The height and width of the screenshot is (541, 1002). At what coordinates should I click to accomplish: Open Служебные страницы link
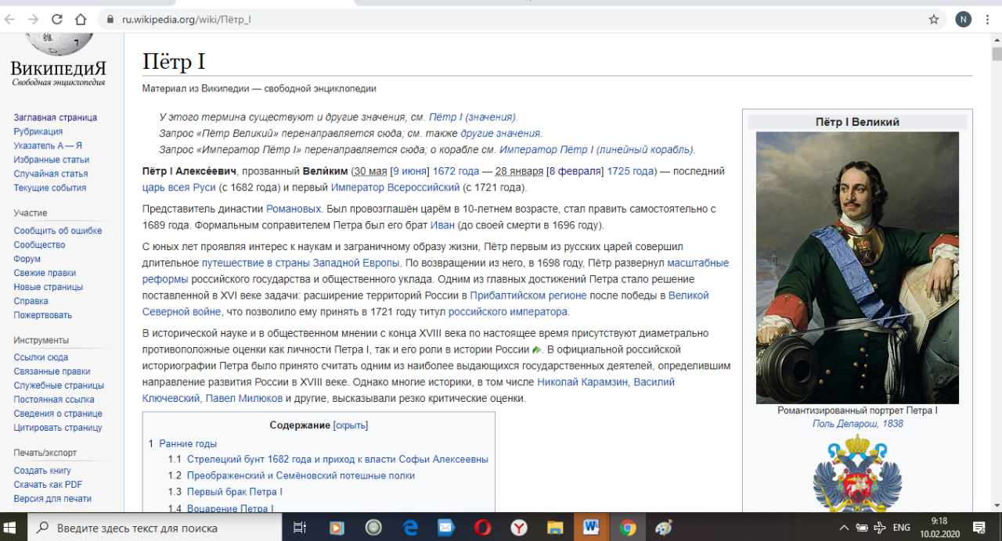tap(59, 385)
